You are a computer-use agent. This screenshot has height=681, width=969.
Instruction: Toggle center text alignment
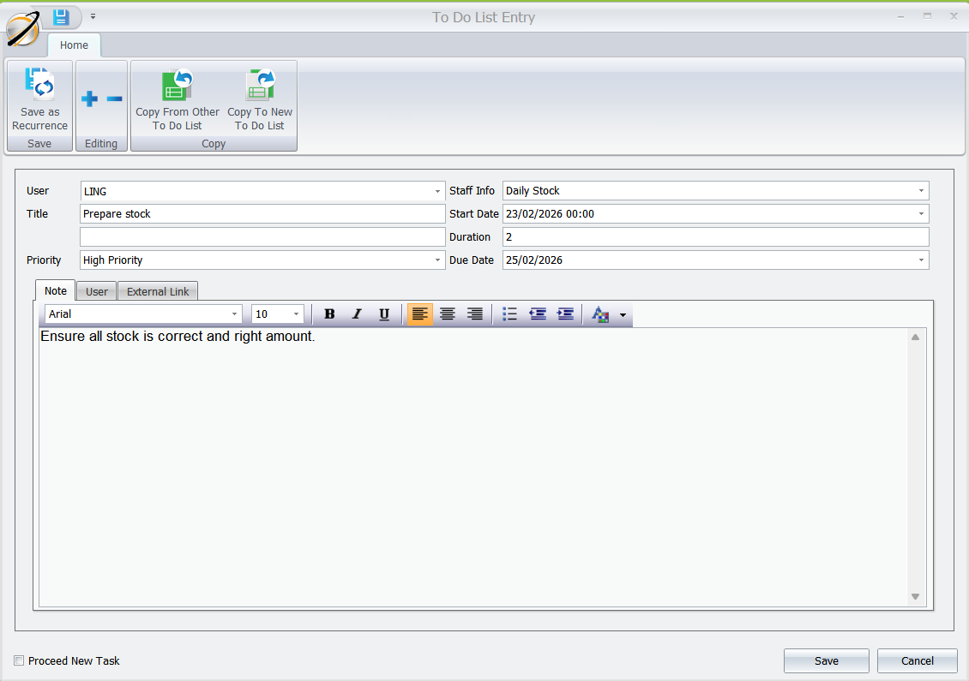coord(447,314)
